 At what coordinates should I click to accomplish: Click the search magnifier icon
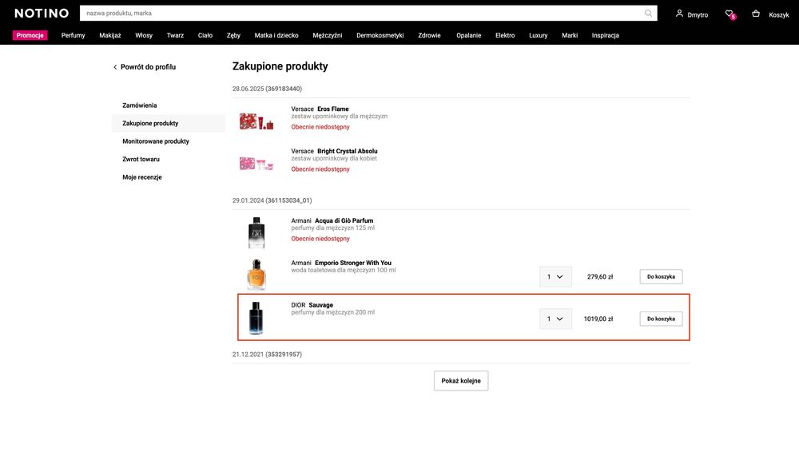(x=648, y=14)
